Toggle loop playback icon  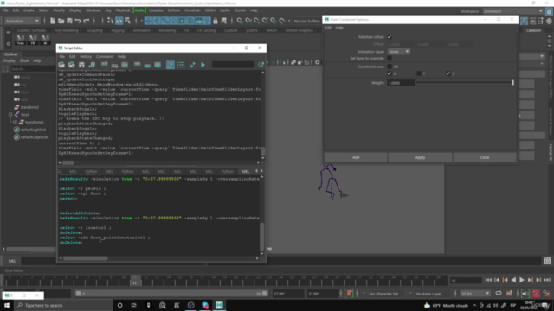[x=499, y=294]
